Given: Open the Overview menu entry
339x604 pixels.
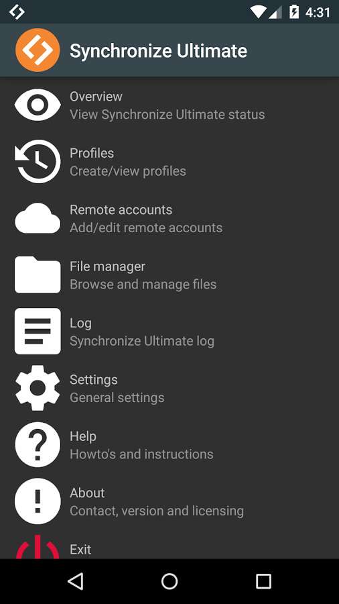Looking at the screenshot, I should [x=169, y=105].
